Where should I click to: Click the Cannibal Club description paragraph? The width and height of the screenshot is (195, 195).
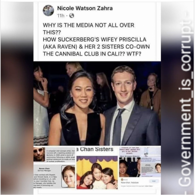click(x=45, y=181)
